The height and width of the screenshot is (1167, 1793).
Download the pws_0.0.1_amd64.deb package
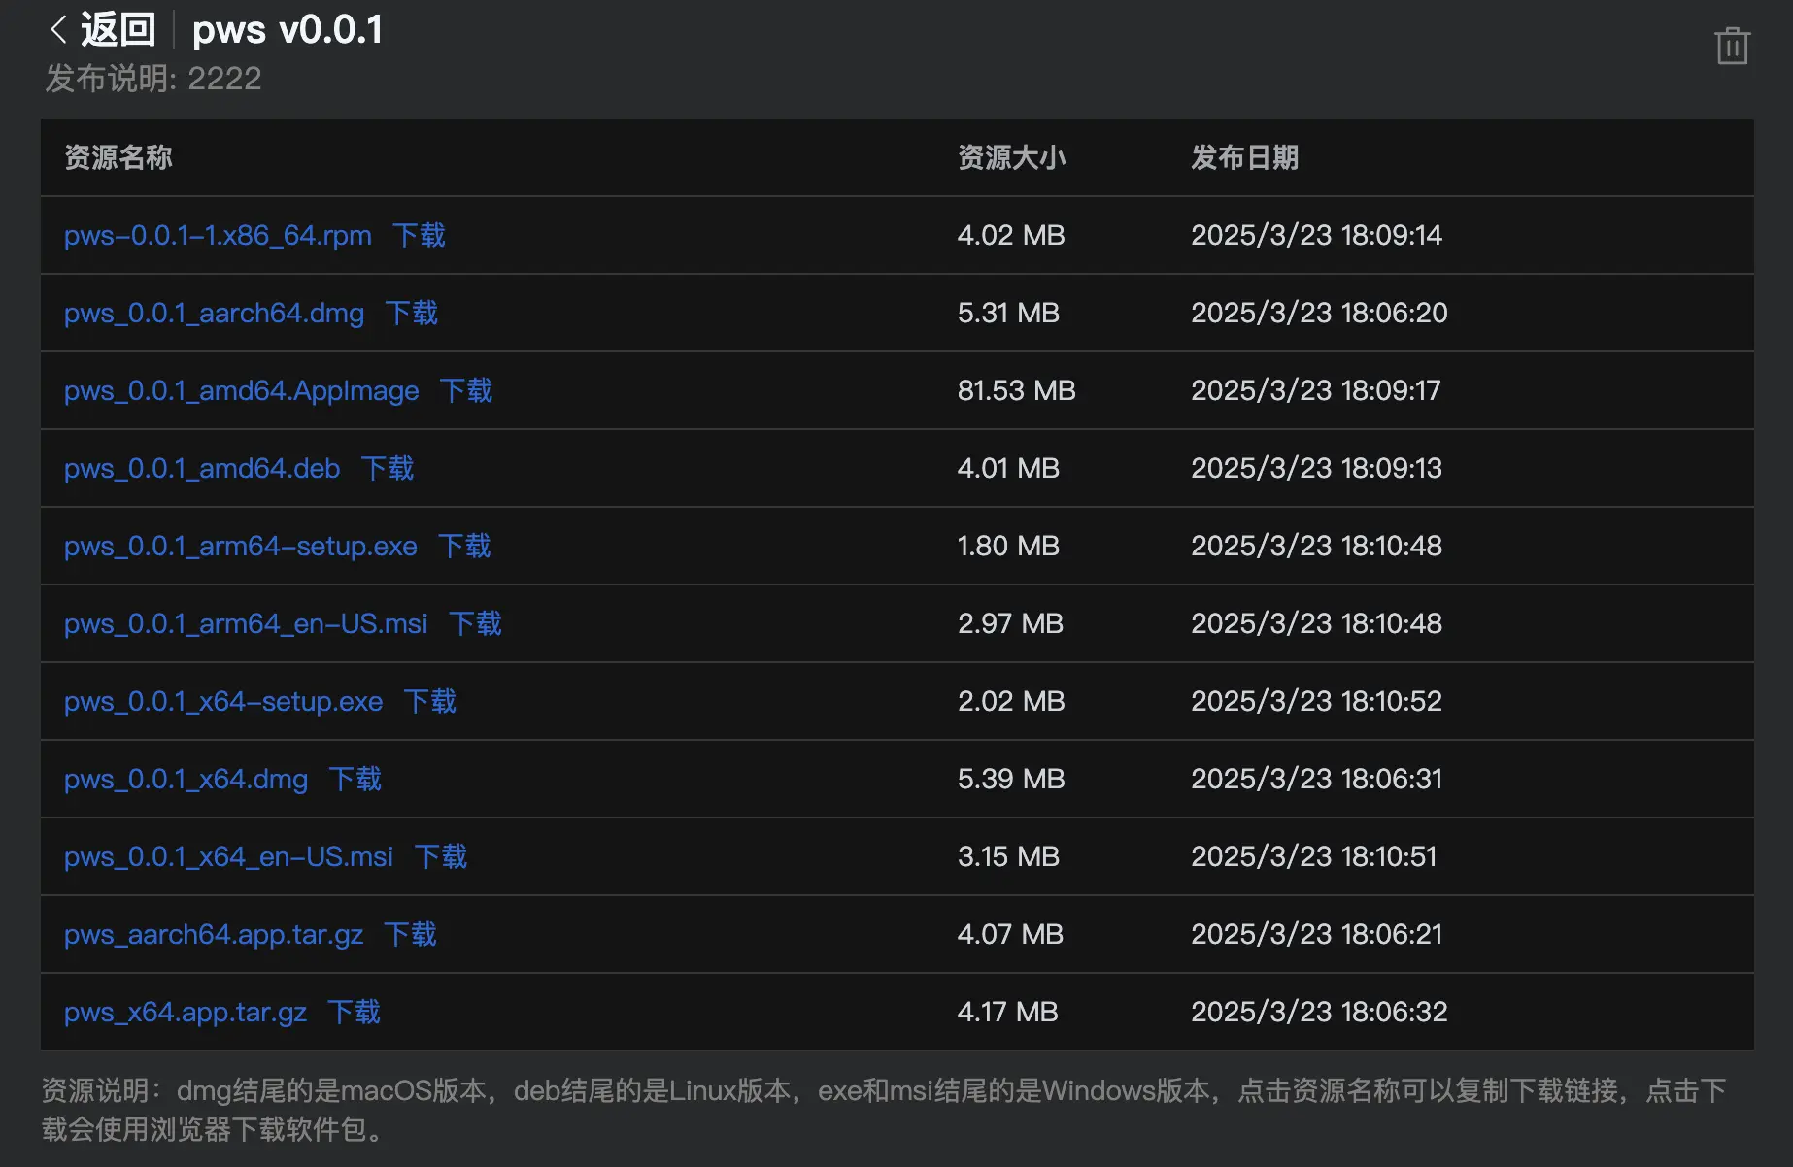point(387,468)
